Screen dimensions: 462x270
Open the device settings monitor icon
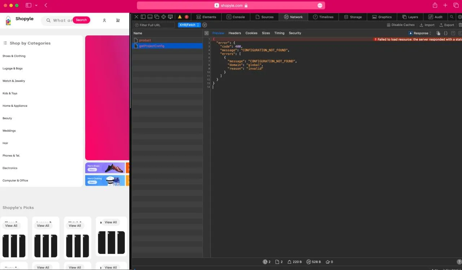(170, 17)
